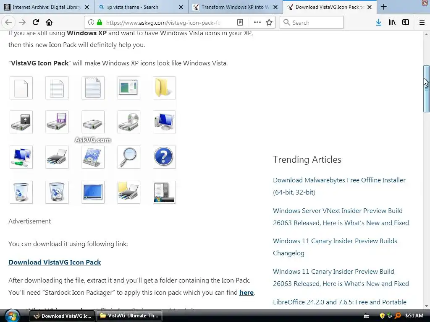Click the network computers icon image

tap(21, 157)
